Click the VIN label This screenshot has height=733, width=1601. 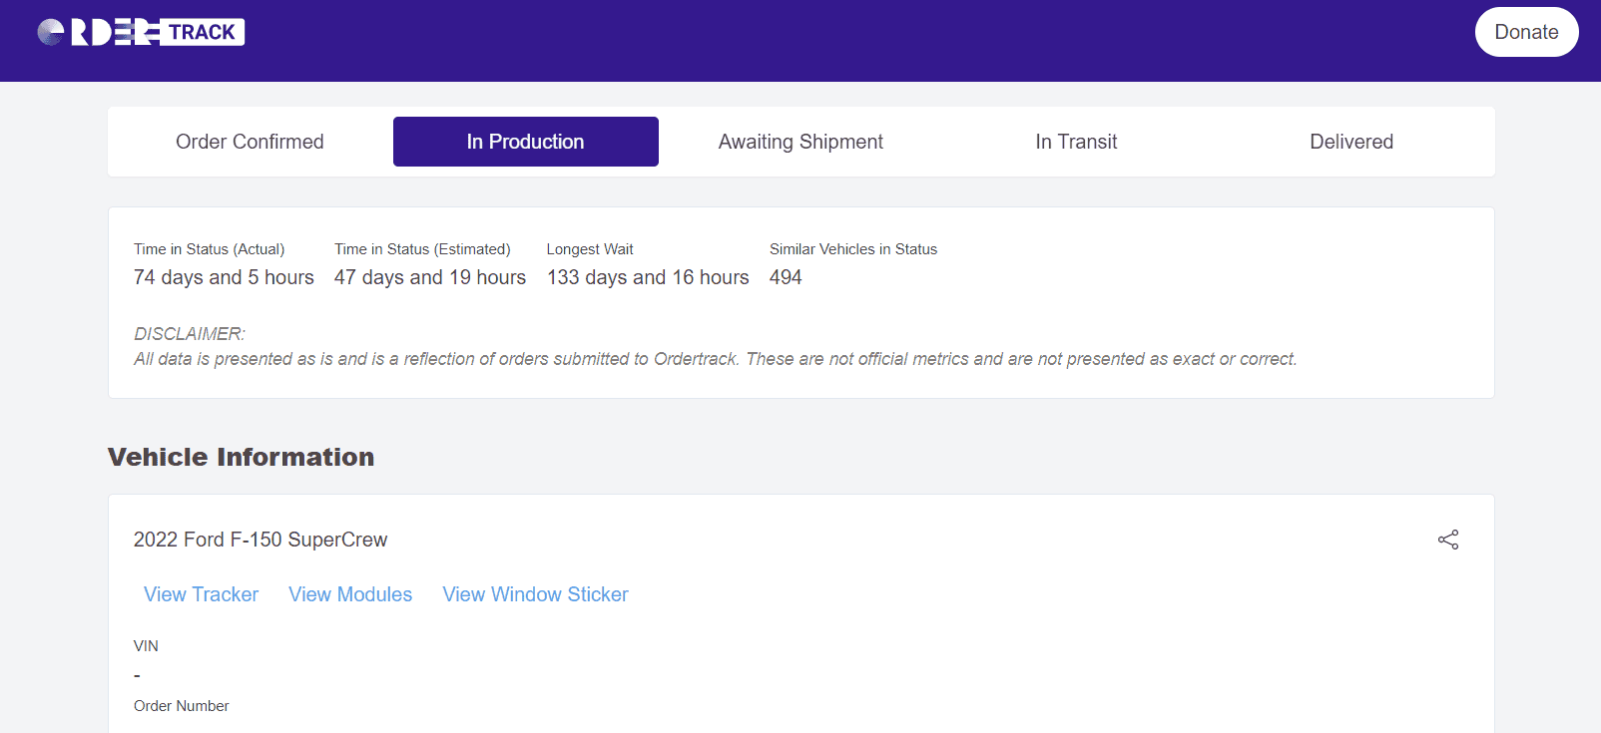146,646
